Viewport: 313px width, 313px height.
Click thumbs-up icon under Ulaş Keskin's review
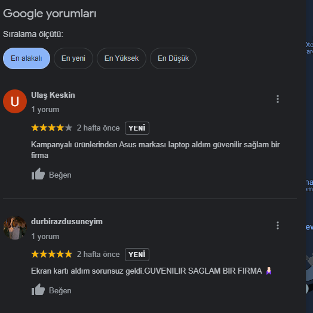(38, 174)
